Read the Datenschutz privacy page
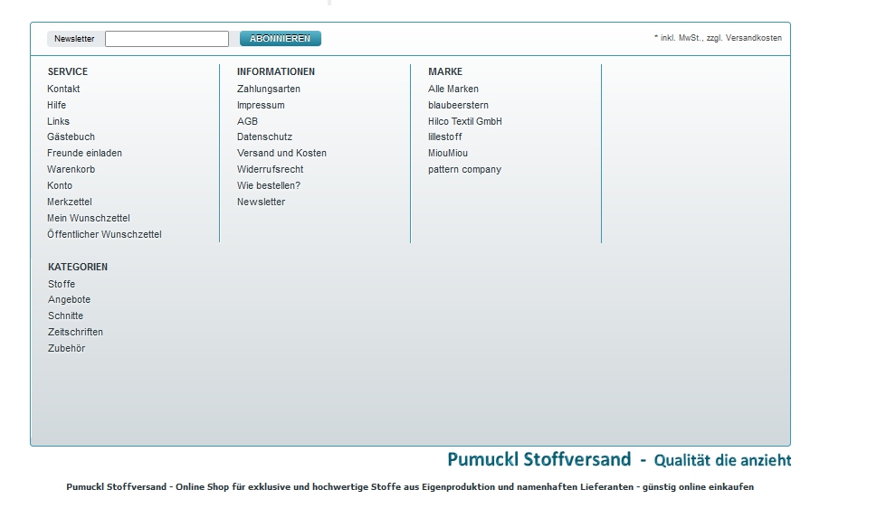Viewport: 877px width, 518px height. tap(264, 137)
